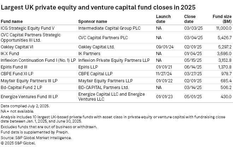Click the 11,000.0 fund size value

pos(223,28)
